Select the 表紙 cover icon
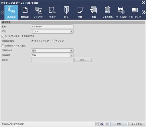This screenshot has height=127, width=146. [94, 12]
